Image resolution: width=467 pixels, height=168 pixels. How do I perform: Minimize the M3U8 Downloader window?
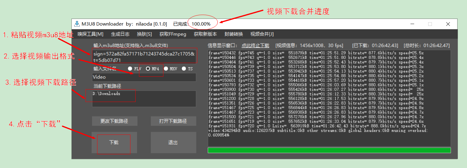(x=413, y=24)
